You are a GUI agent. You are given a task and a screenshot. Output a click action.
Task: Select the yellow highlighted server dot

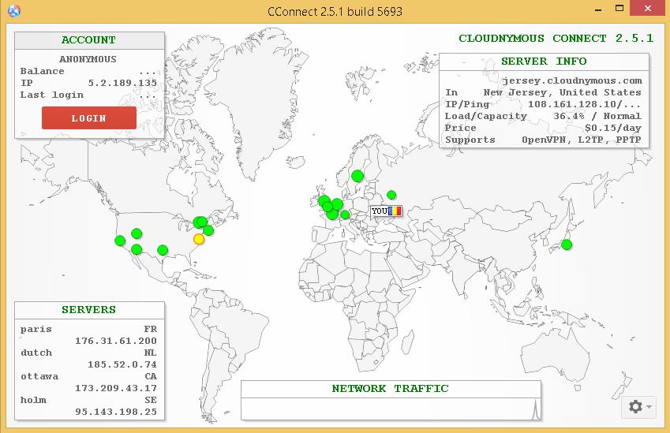point(199,239)
